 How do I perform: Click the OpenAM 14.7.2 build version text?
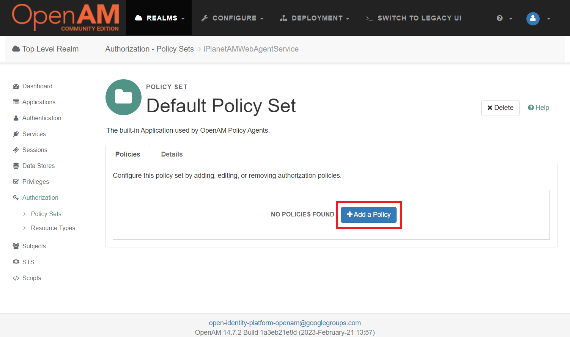coord(285,332)
